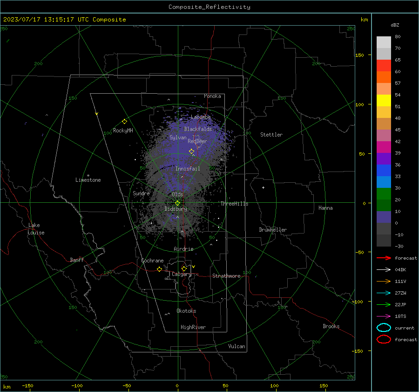The height and width of the screenshot is (392, 419).
Task: Click the Lacombe city label
Action: pos(201,117)
